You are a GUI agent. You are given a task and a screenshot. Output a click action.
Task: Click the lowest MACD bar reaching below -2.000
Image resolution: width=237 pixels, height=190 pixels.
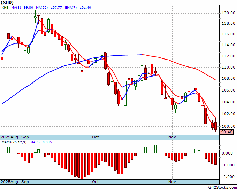pyautogui.click(x=82, y=166)
